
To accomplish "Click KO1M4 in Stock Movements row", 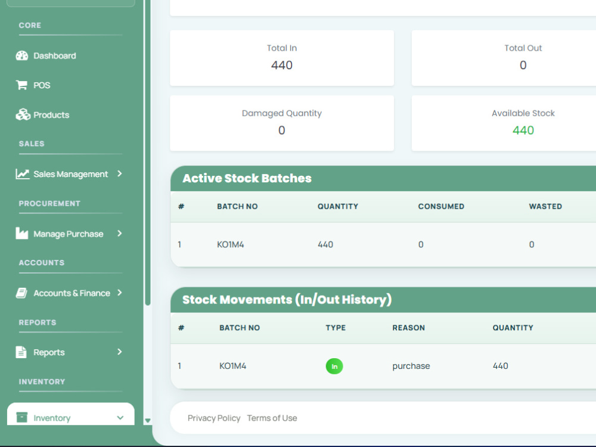I will 232,366.
